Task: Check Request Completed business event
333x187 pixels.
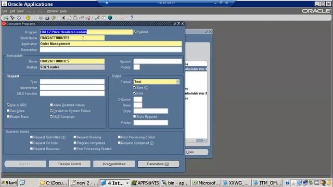Action: coord(119,143)
